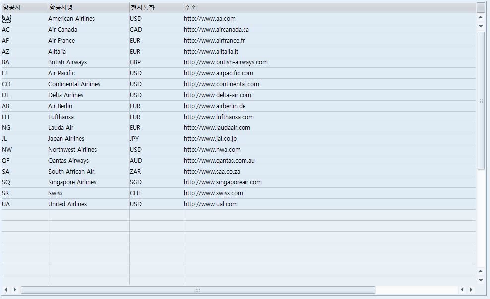The height and width of the screenshot is (299, 490).
Task: Click http://www.nwa.com address cell
Action: [x=330, y=150]
